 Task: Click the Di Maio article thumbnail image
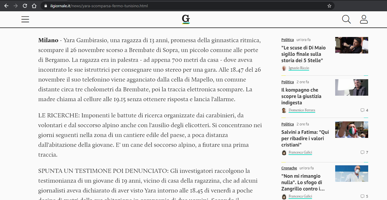pyautogui.click(x=351, y=45)
